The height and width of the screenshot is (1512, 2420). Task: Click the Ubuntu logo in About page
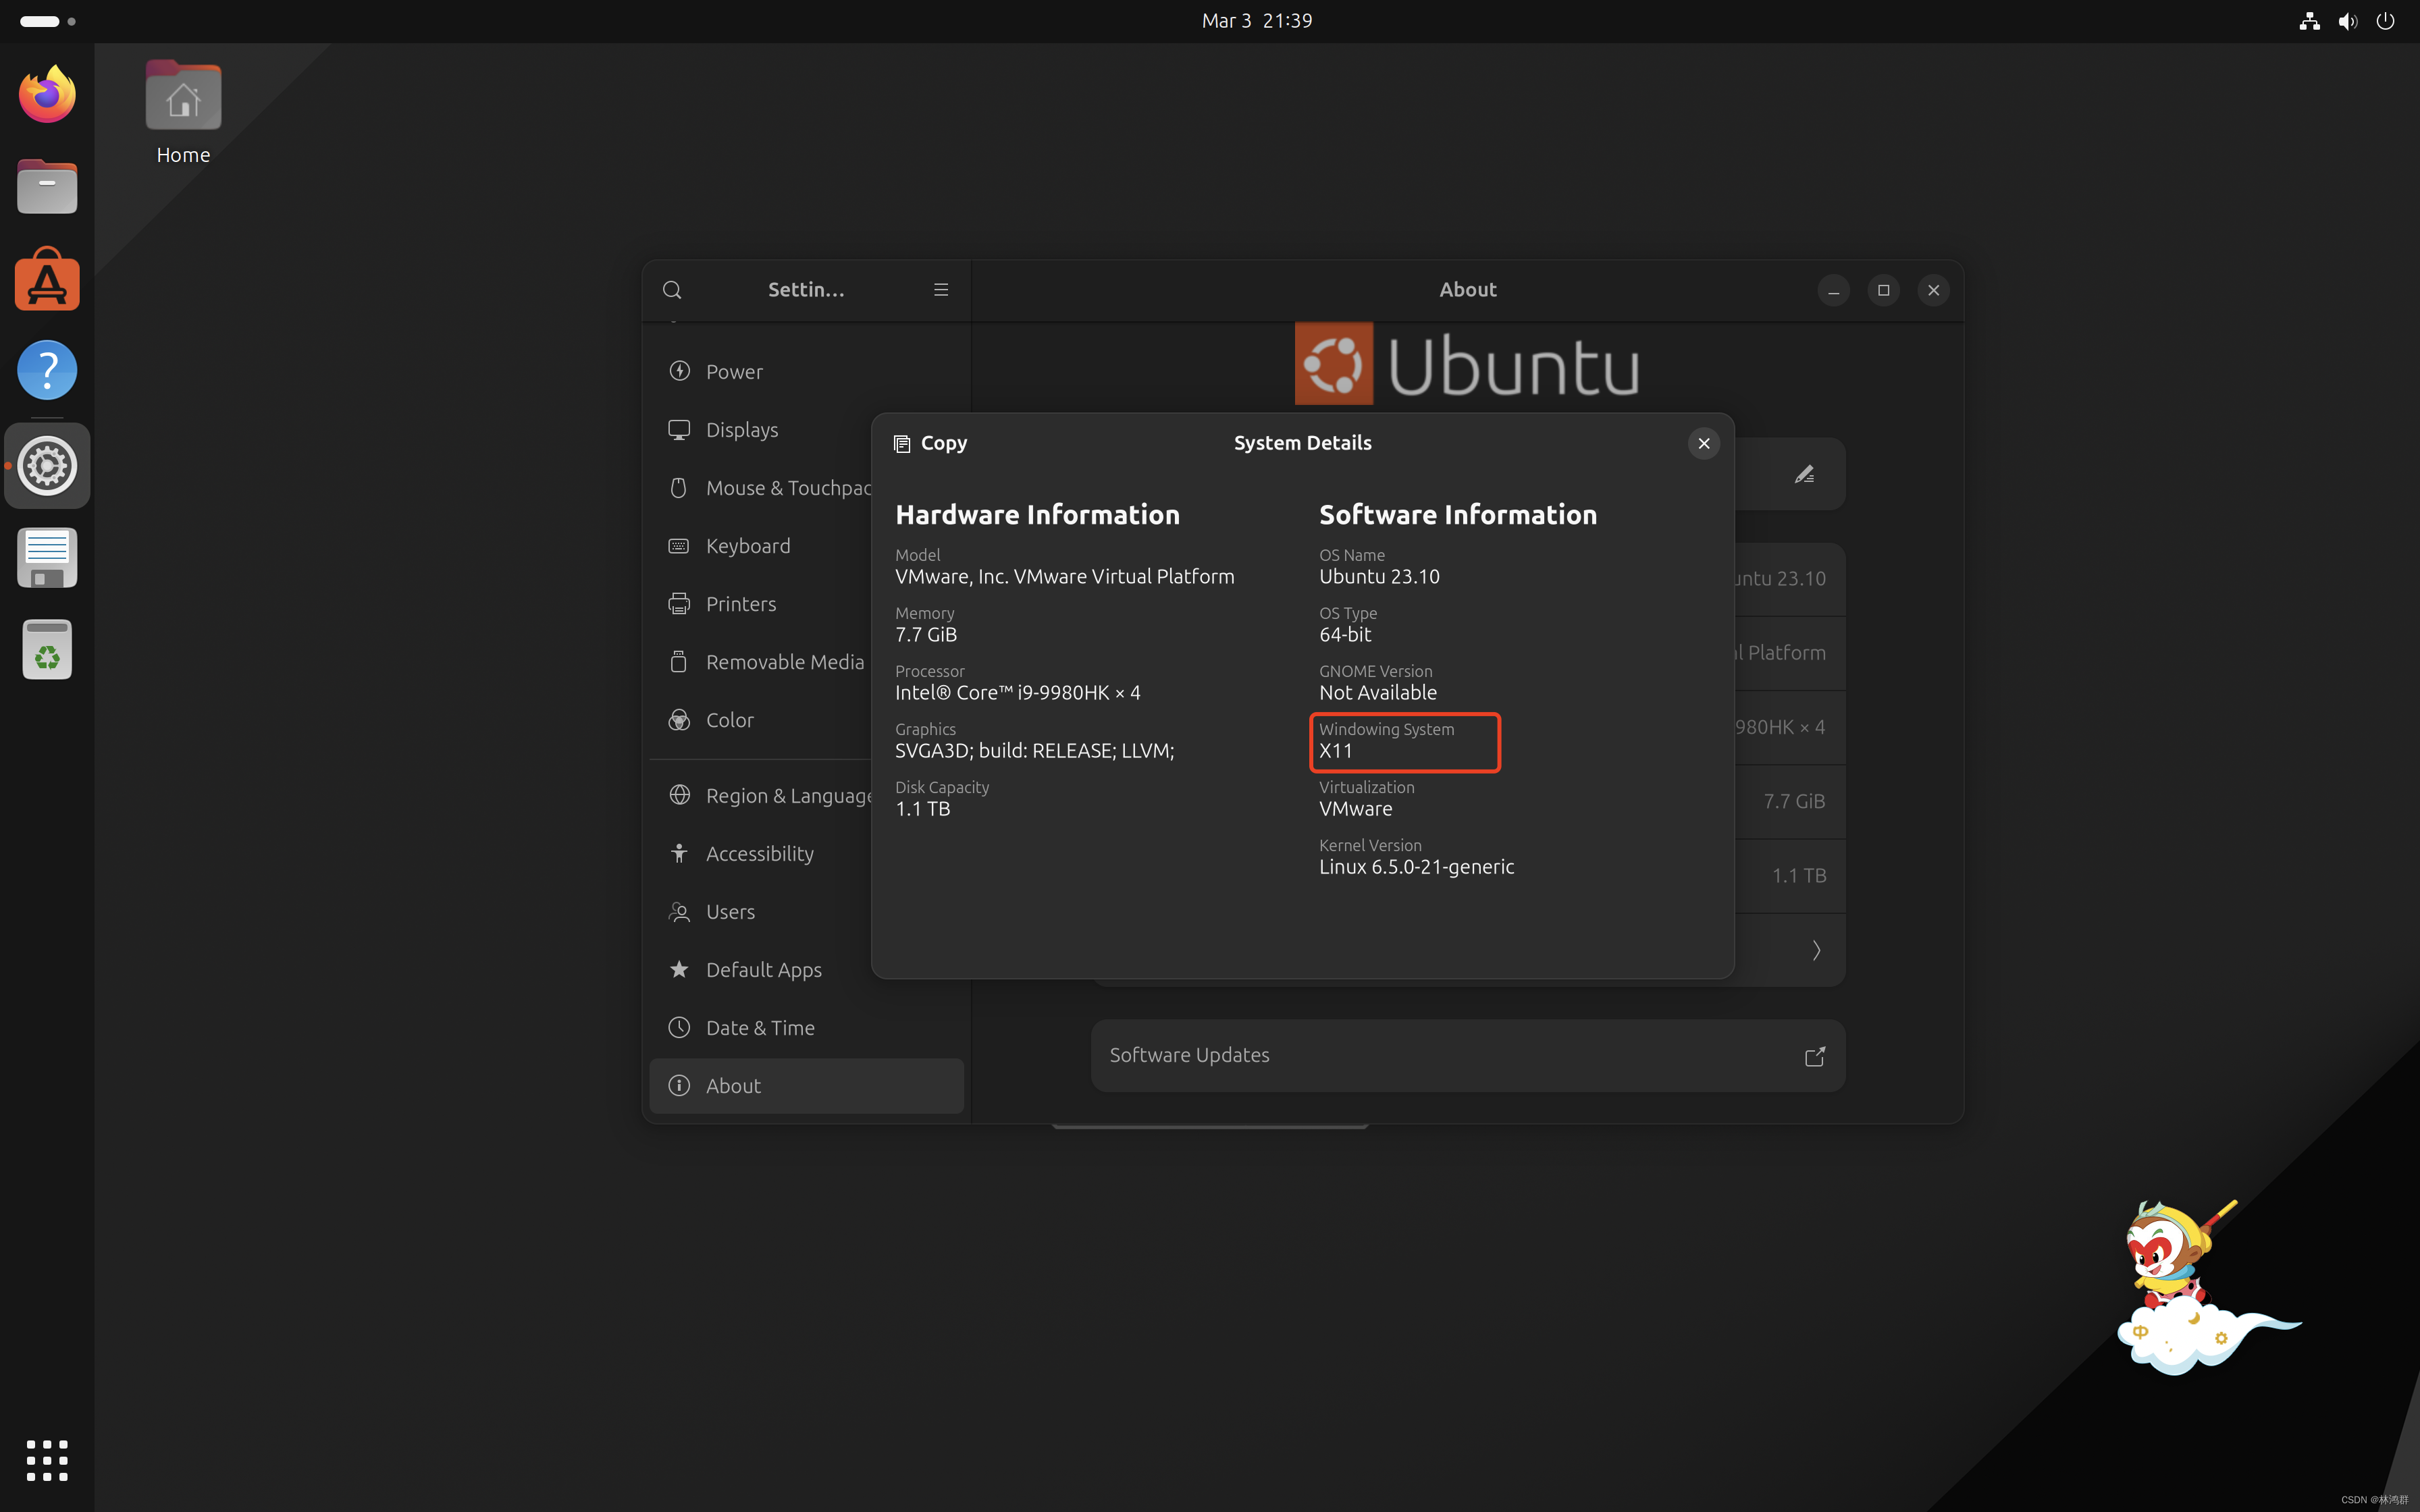pyautogui.click(x=1467, y=364)
